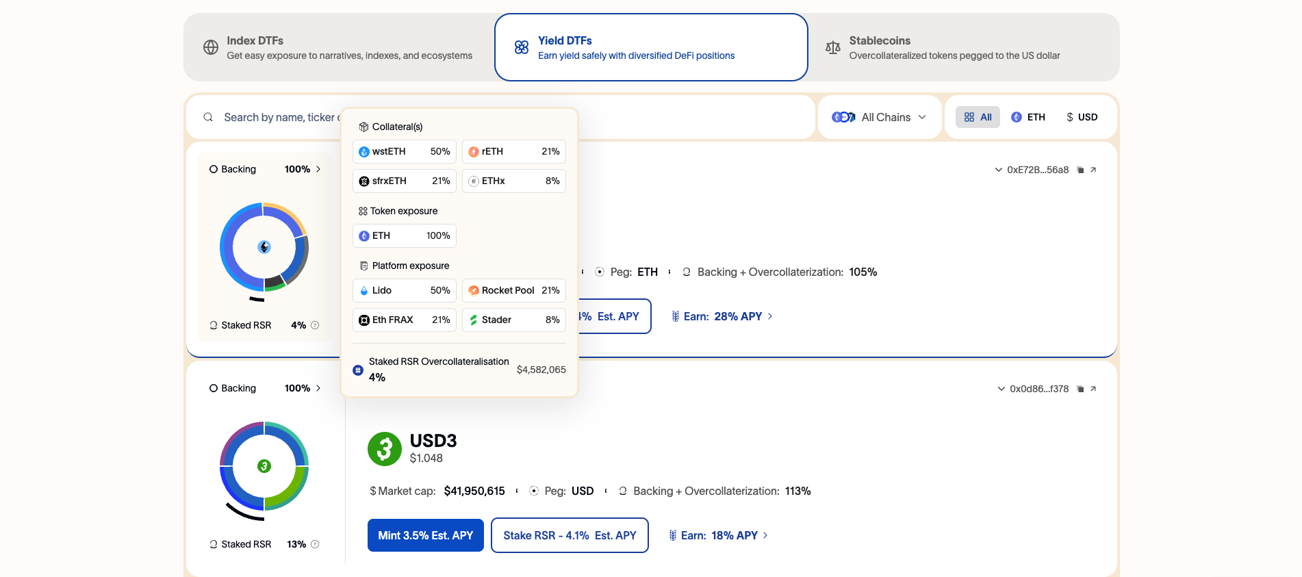Open 0x0d86...f378 external link arrow
The image size is (1302, 577).
point(1093,389)
